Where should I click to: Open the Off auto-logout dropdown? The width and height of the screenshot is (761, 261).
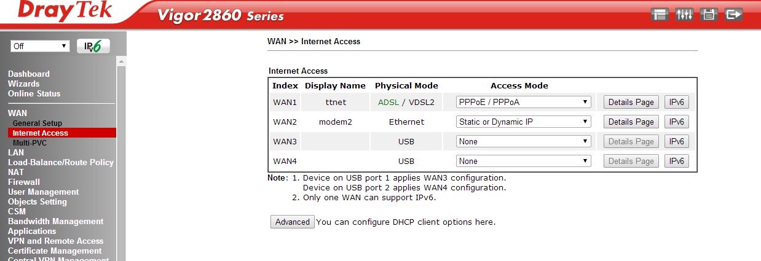[40, 46]
